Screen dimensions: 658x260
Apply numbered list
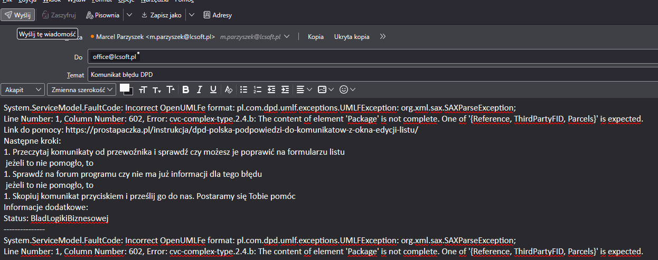pos(257,90)
